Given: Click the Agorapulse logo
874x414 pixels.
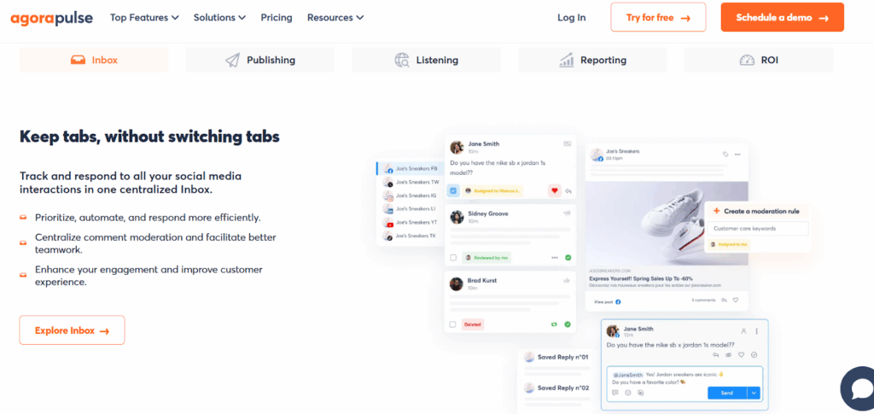Looking at the screenshot, I should 51,17.
